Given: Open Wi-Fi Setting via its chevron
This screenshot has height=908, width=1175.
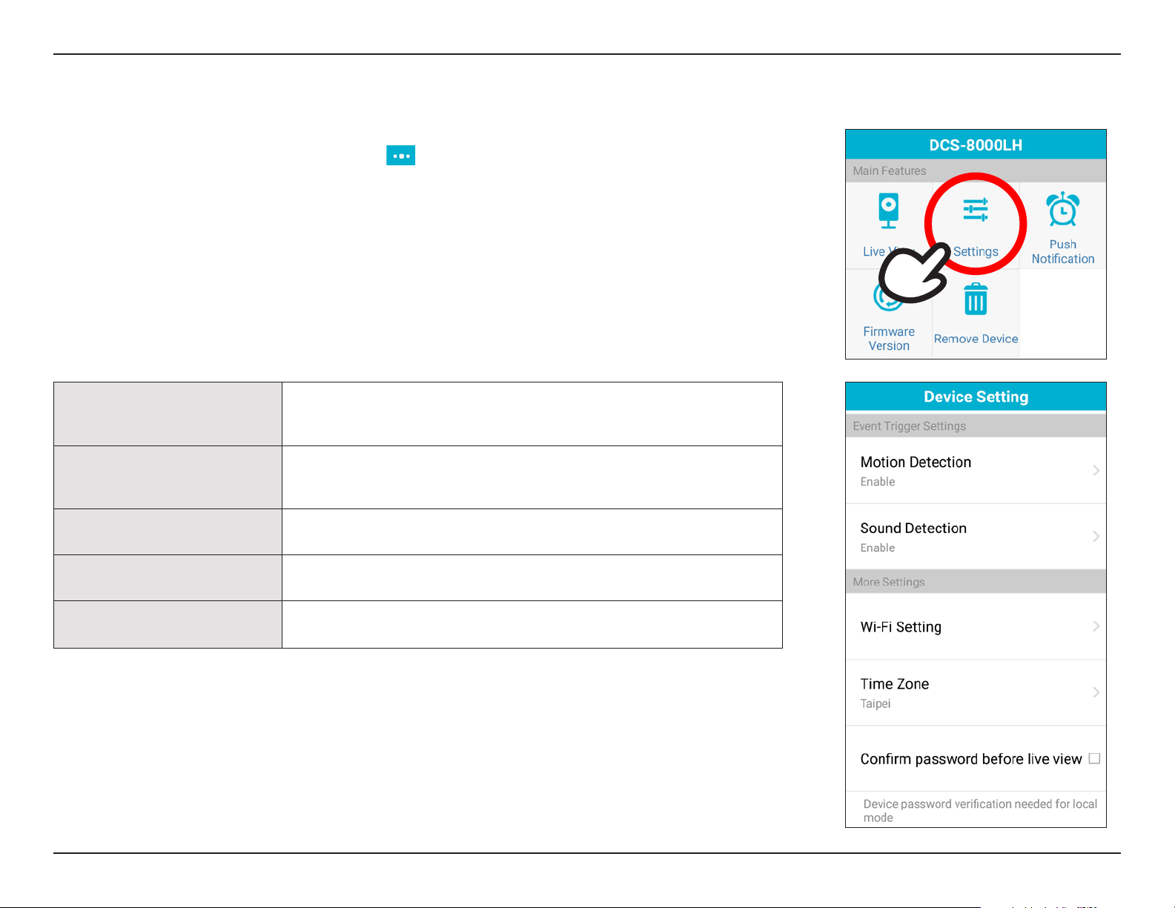Looking at the screenshot, I should pos(1096,626).
